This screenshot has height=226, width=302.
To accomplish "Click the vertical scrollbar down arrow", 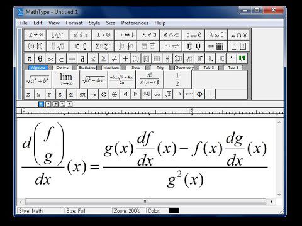I will point(279,195).
